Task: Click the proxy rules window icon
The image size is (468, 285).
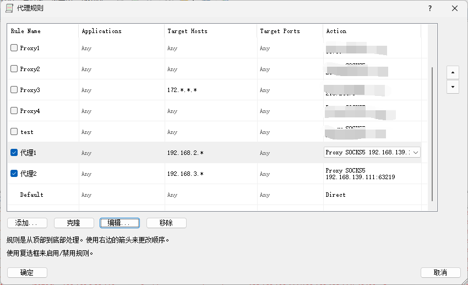Action: click(x=9, y=8)
